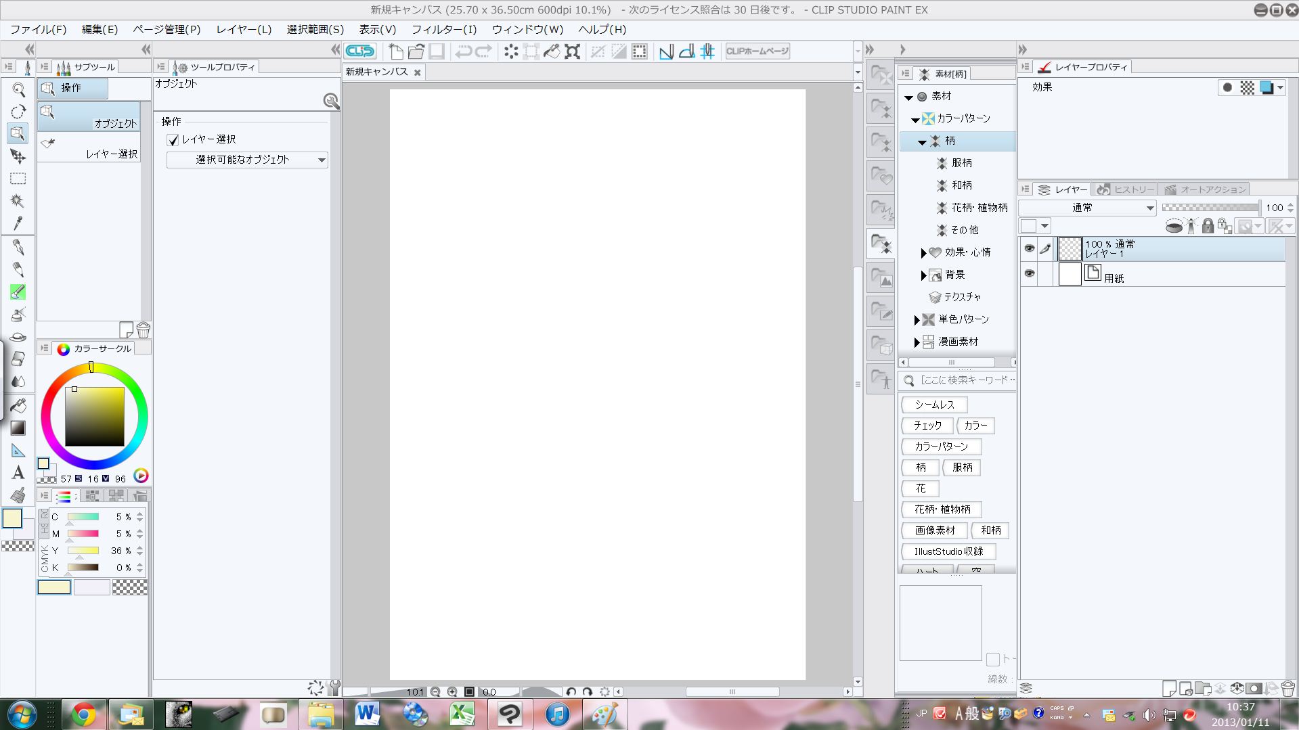The width and height of the screenshot is (1299, 730).
Task: Delete layer using trash icon
Action: 1287,689
